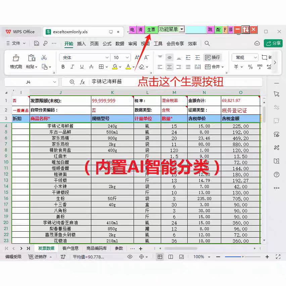
Task: Toggle bold formatting with the B icon
Action: click(63, 67)
